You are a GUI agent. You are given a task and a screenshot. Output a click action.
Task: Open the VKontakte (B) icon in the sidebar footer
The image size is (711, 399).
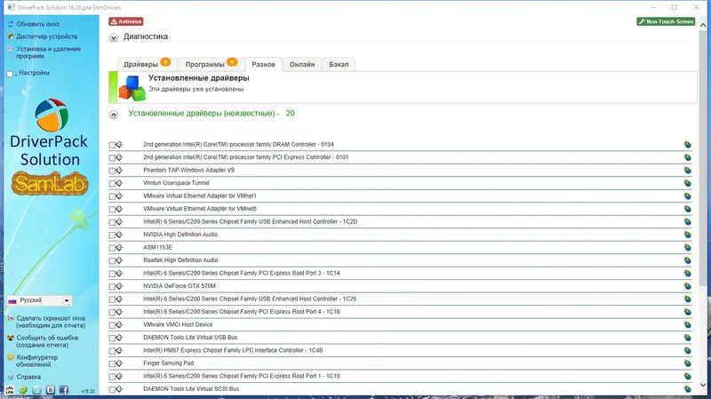(51, 390)
